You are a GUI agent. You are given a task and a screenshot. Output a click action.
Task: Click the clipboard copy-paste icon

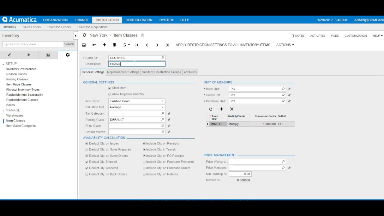[x=125, y=45]
